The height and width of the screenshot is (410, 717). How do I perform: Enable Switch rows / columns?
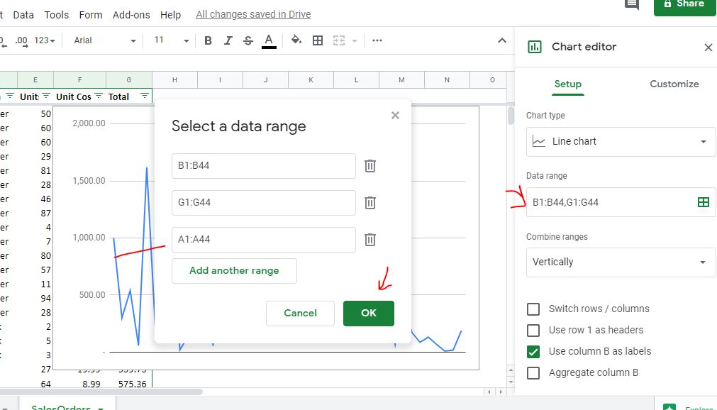(x=533, y=309)
